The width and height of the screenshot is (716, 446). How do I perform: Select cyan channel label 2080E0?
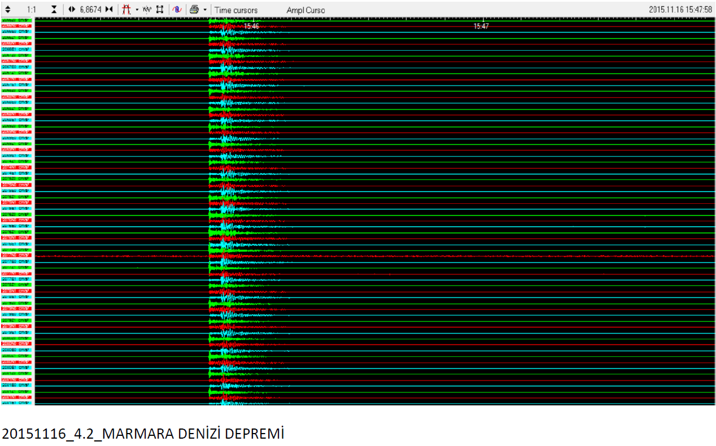[x=17, y=350]
